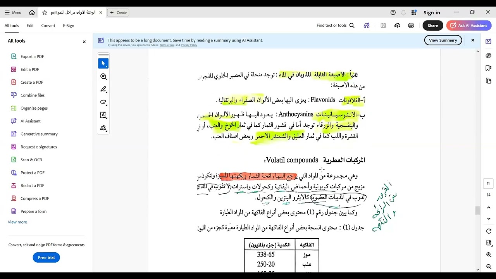Go to previous page up arrow

tap(489, 208)
